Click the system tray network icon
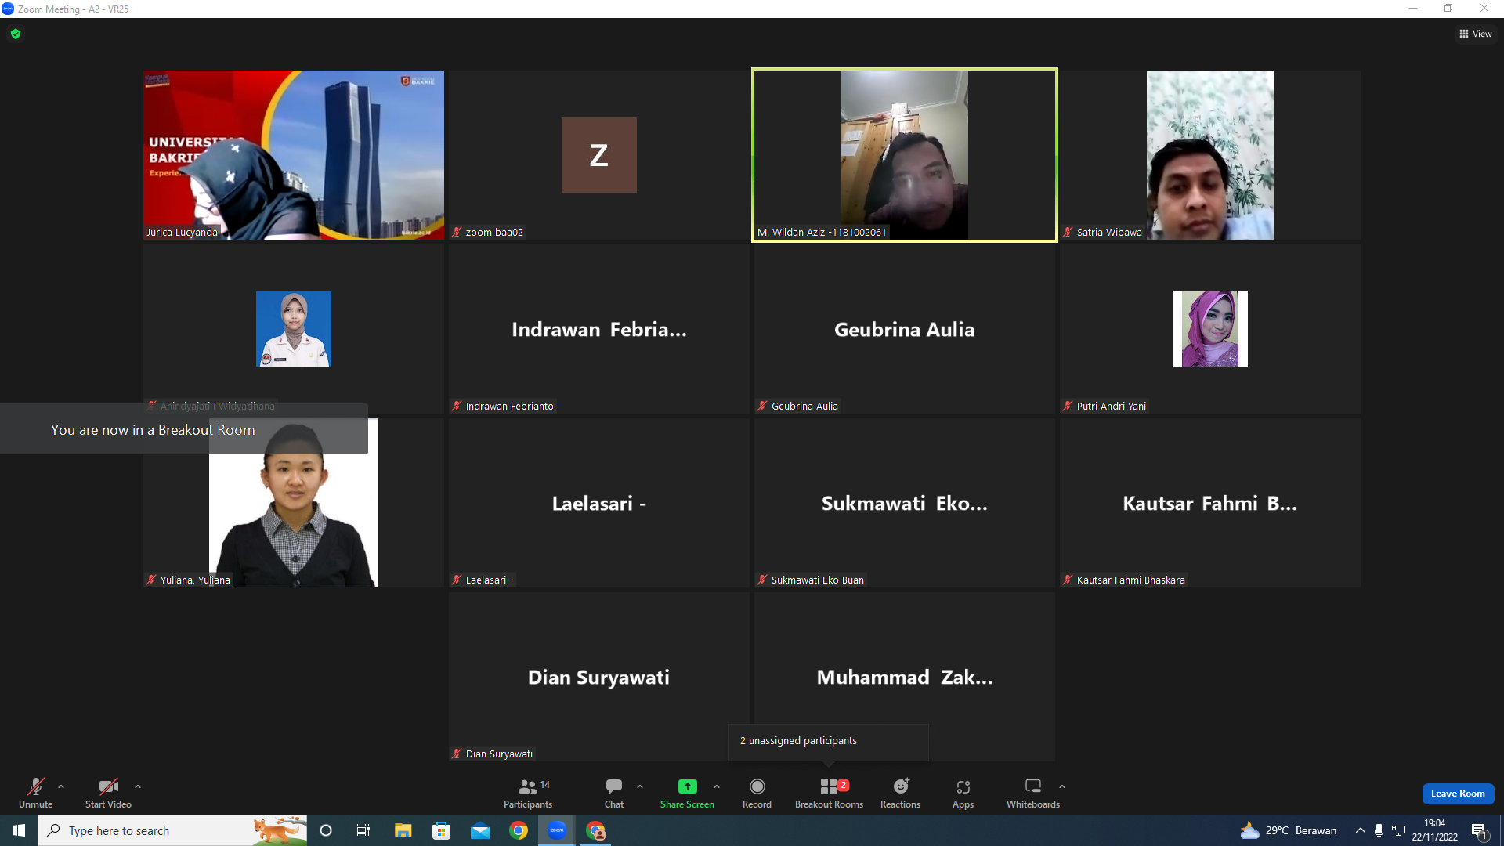The height and width of the screenshot is (846, 1504). 1398,830
